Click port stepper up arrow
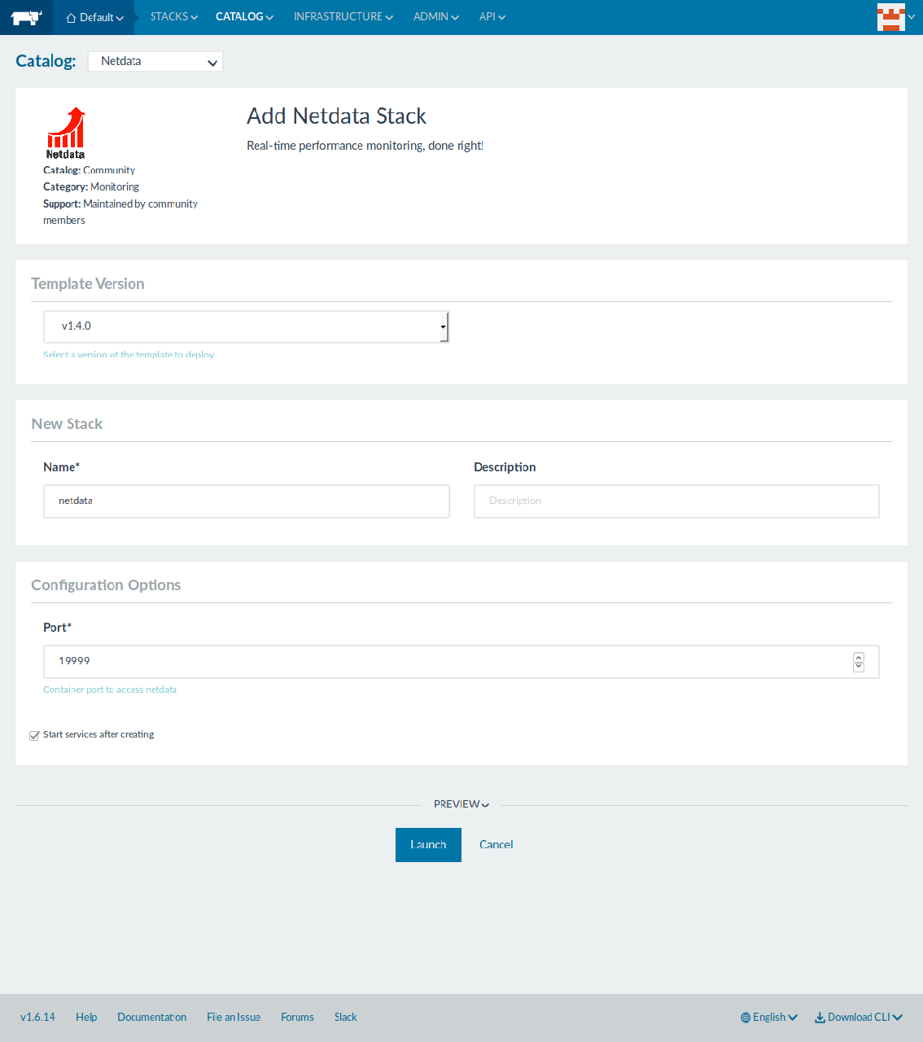The height and width of the screenshot is (1042, 923). coord(858,657)
